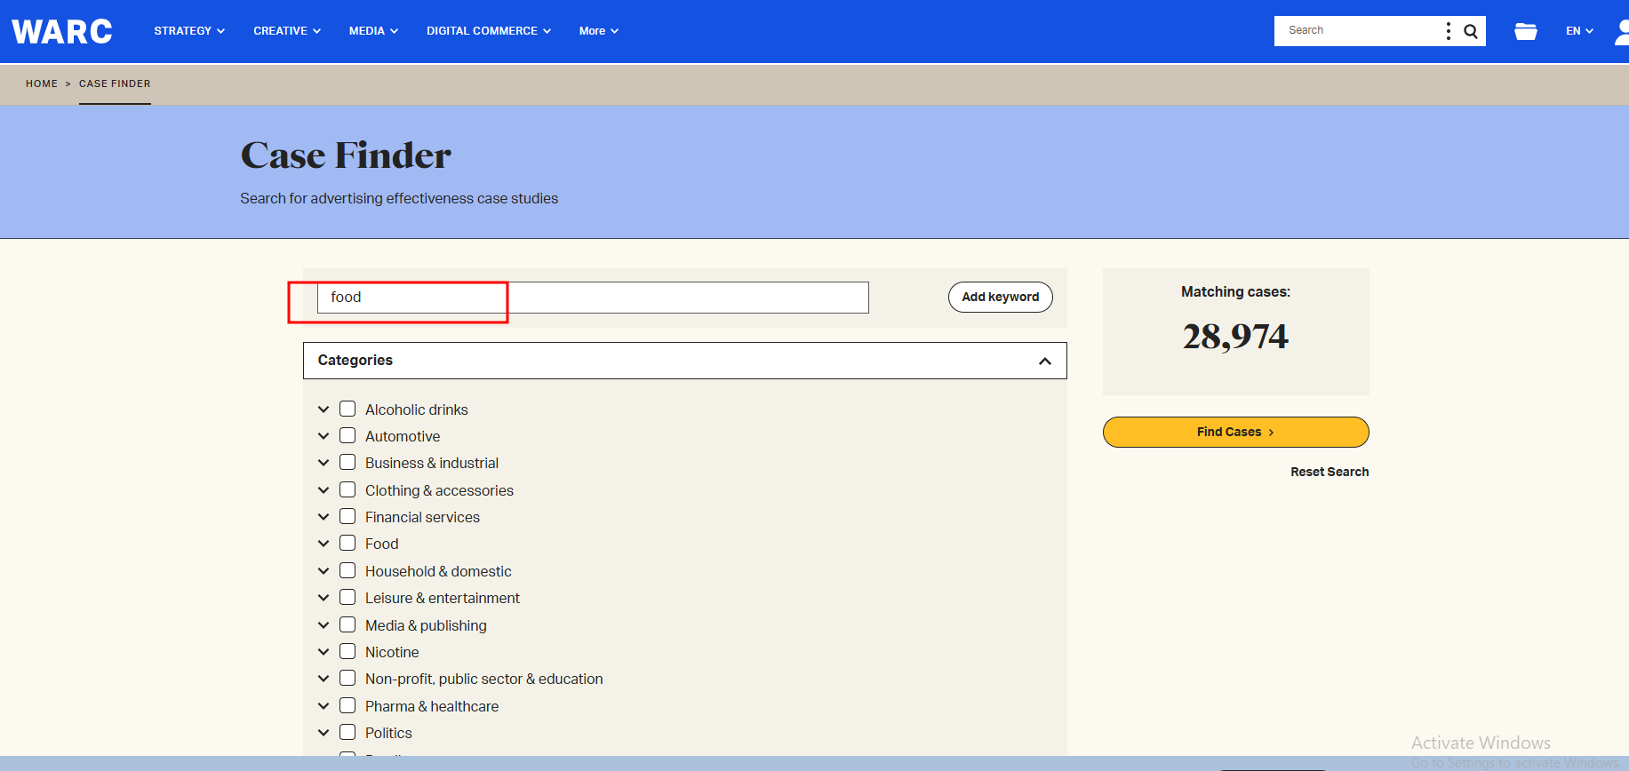Check the Food category checkbox
Viewport: 1629px width, 771px height.
[347, 543]
